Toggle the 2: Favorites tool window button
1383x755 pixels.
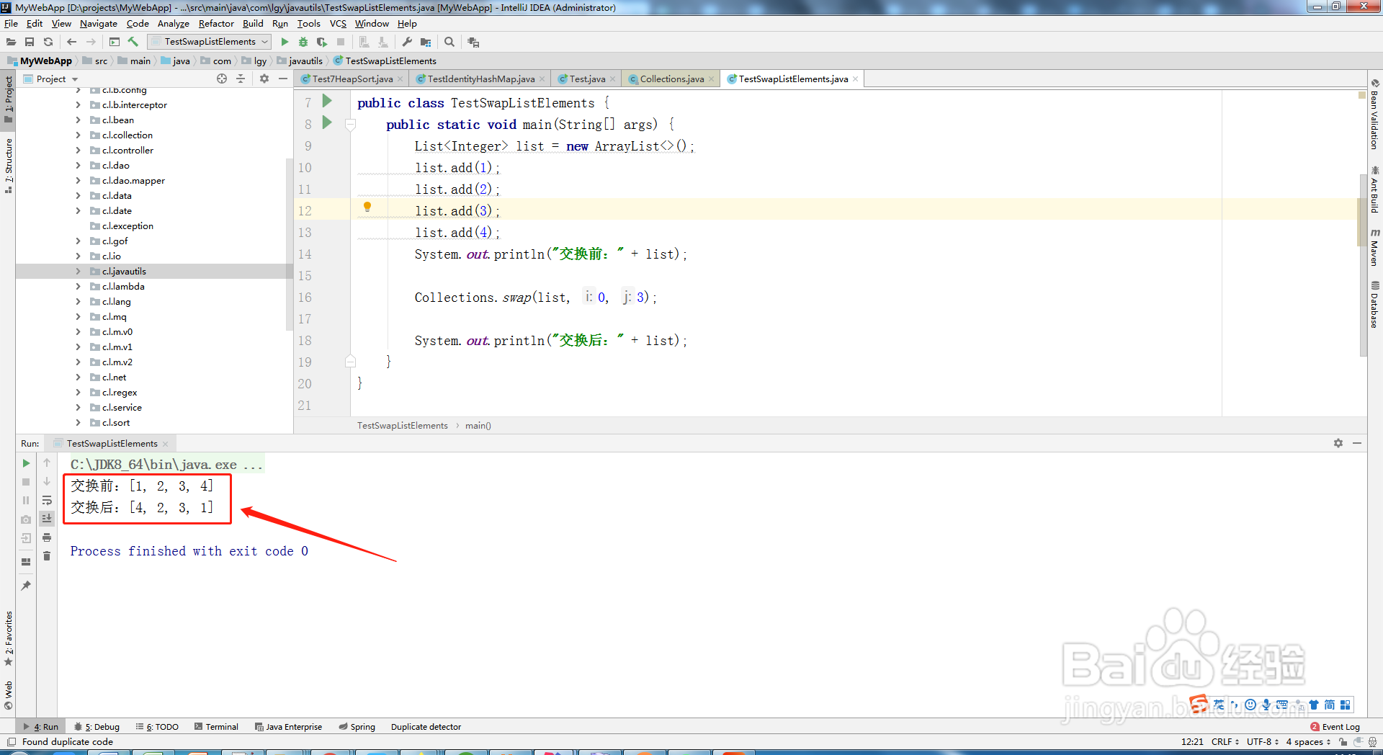click(x=8, y=638)
